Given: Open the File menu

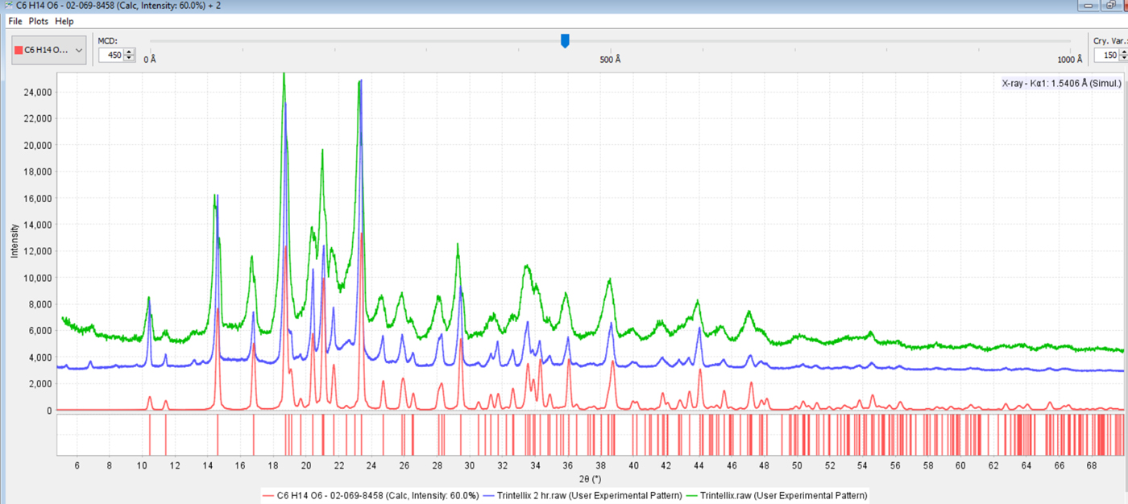Looking at the screenshot, I should click(15, 21).
